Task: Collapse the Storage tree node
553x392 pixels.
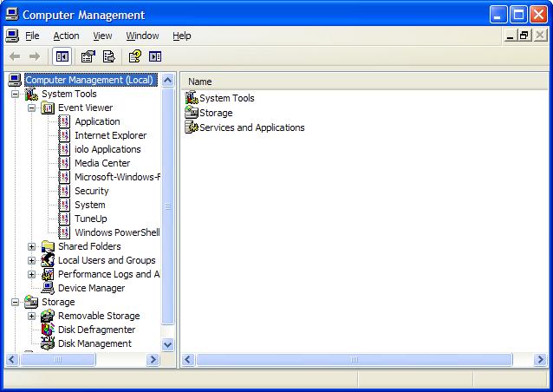Action: 15,302
